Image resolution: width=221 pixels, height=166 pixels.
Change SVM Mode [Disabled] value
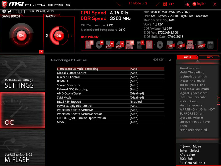(x=137, y=97)
